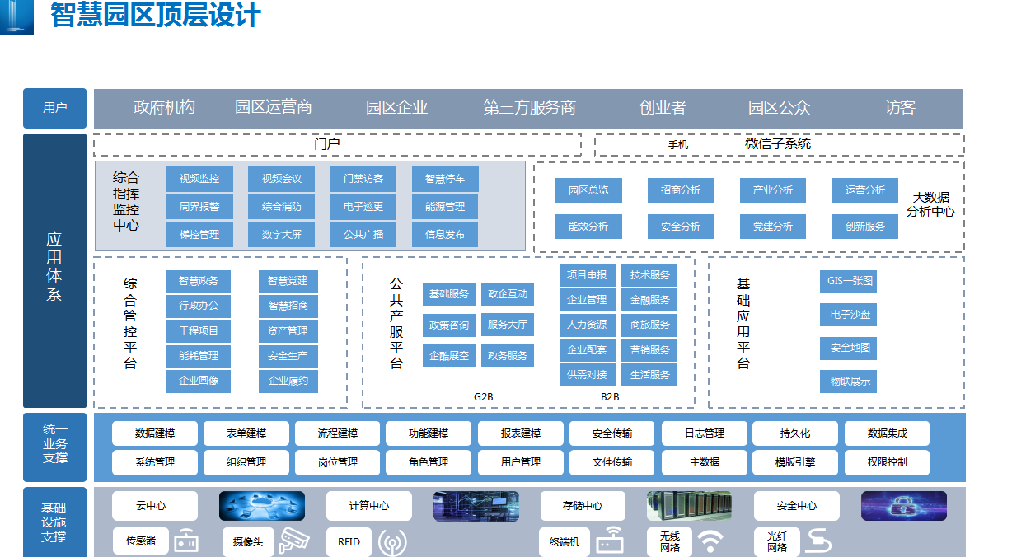Image resolution: width=1026 pixels, height=557 pixels.
Task: Click the 计算中心 label box
Action: click(369, 506)
